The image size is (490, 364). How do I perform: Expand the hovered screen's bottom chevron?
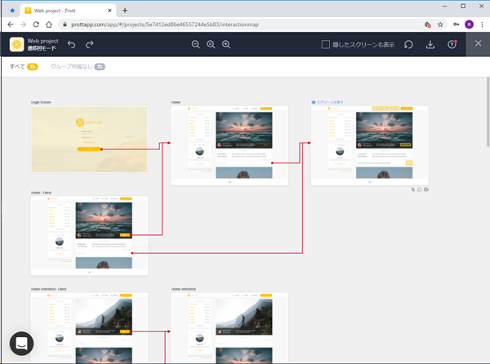(369, 182)
